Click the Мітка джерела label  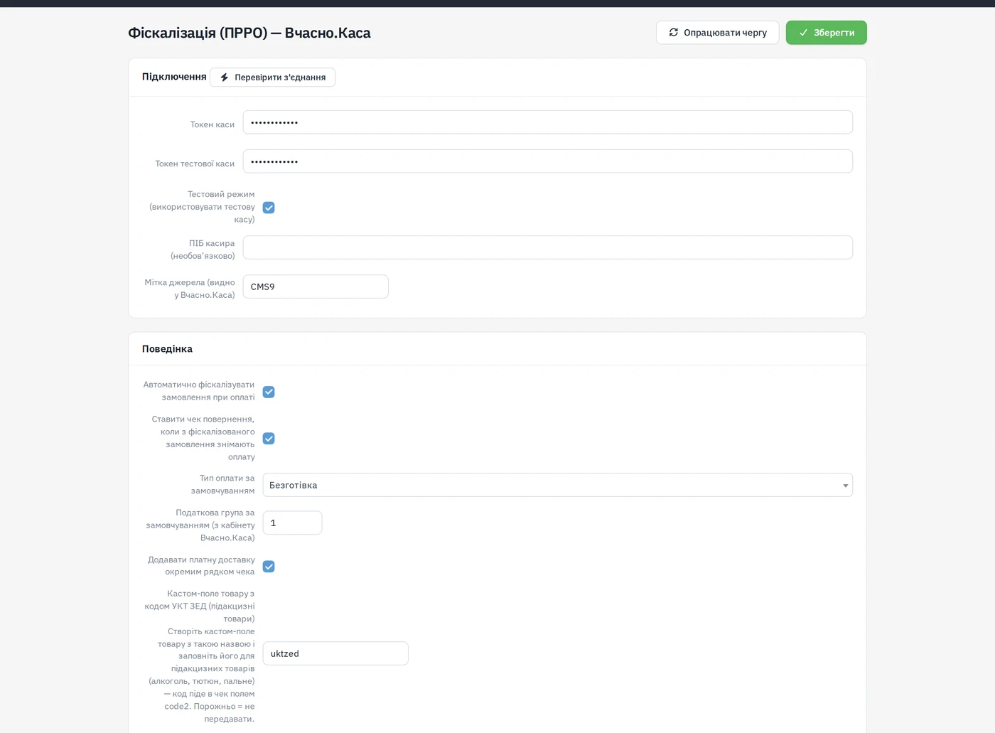[x=190, y=289]
